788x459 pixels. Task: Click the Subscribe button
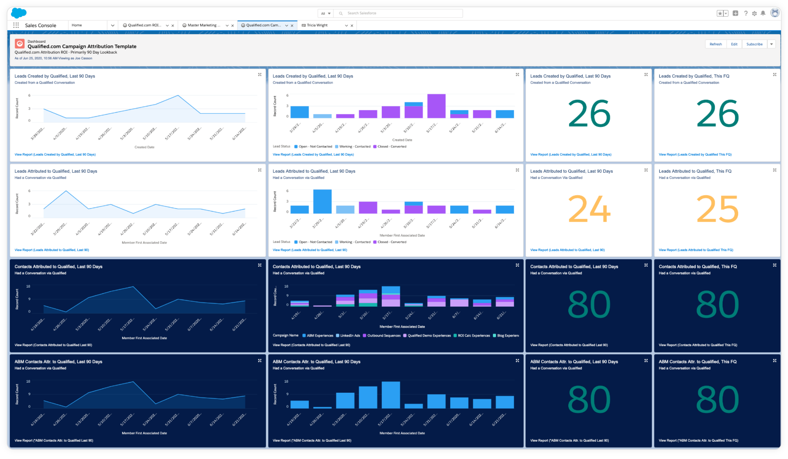(x=755, y=44)
